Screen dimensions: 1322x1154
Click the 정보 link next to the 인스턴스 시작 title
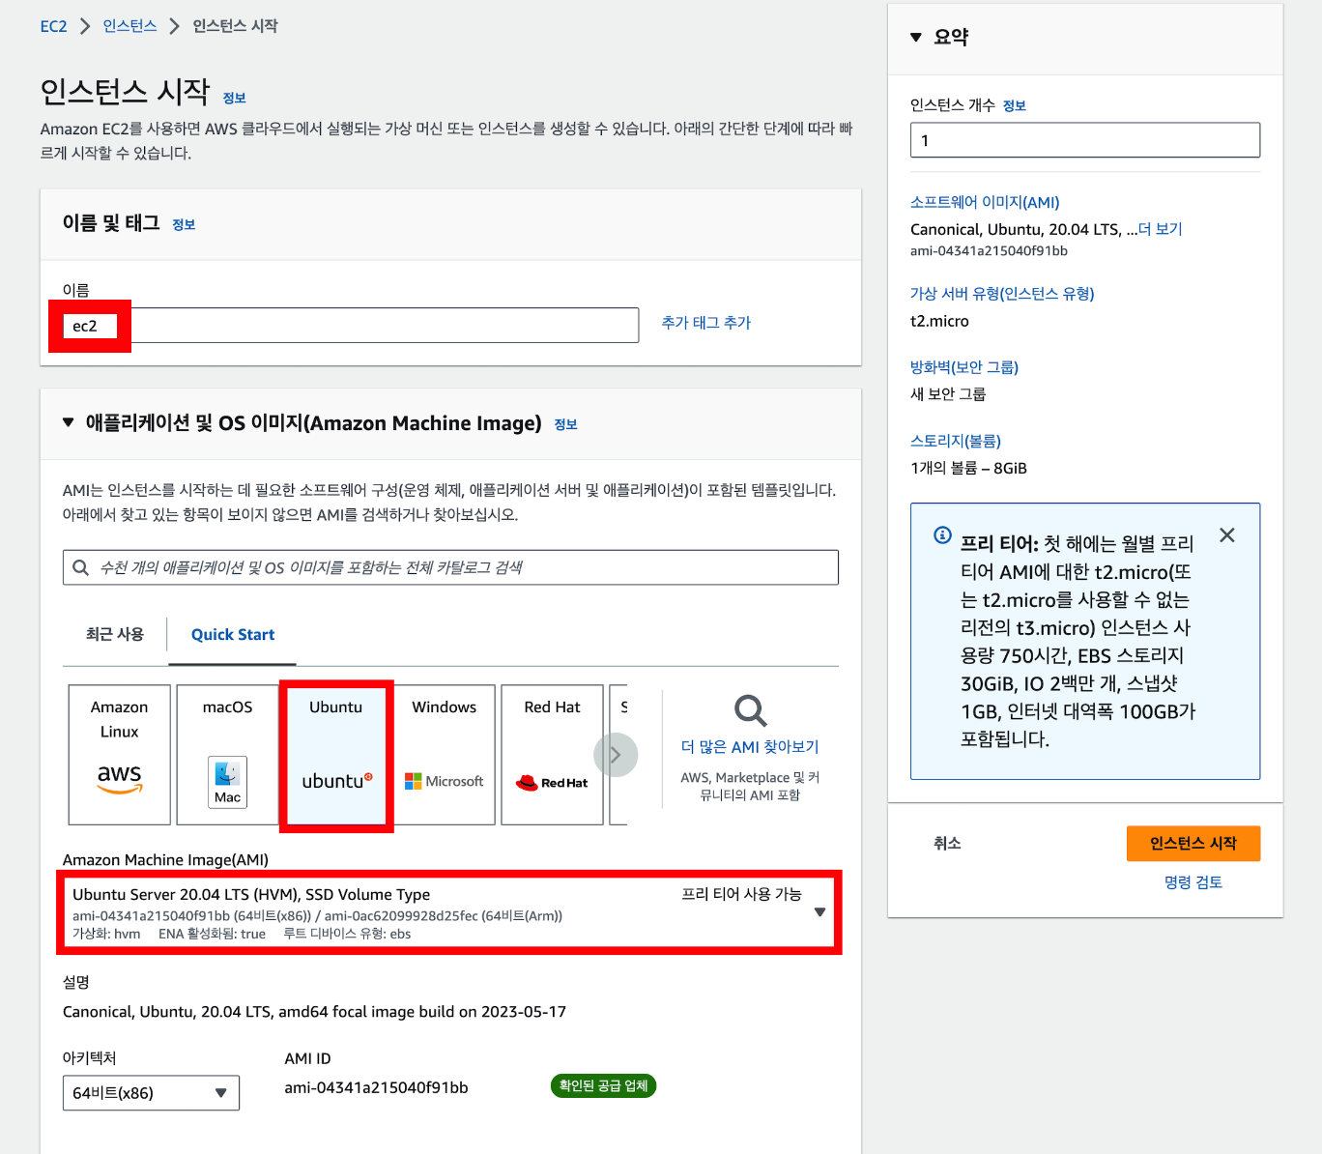point(235,98)
